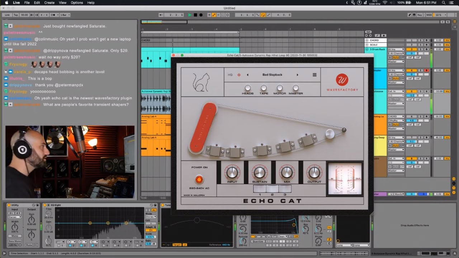Open the Options menu
This screenshot has width=459, height=258.
(77, 3)
